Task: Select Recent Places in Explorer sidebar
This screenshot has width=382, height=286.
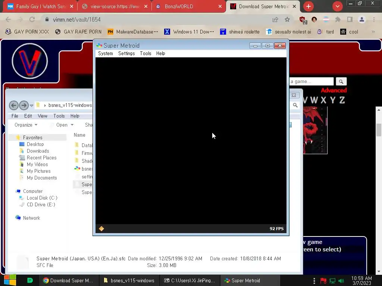Action: point(41,158)
